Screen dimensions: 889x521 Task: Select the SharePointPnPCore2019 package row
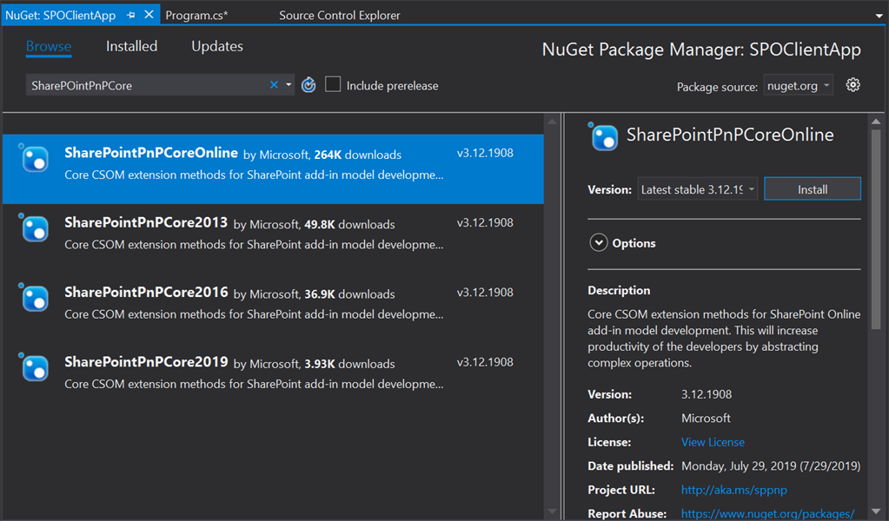tap(273, 378)
